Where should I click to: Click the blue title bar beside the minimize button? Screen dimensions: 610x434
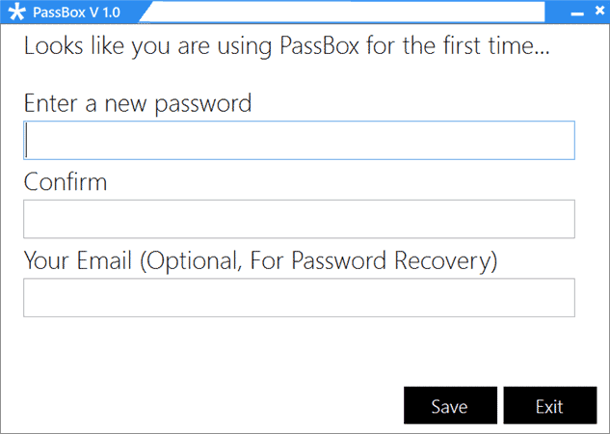[x=558, y=13]
